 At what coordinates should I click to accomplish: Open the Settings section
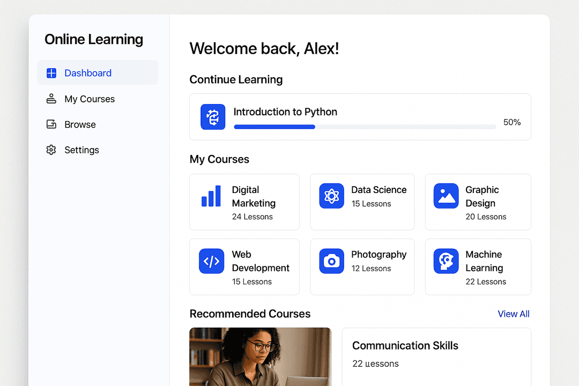tap(81, 150)
